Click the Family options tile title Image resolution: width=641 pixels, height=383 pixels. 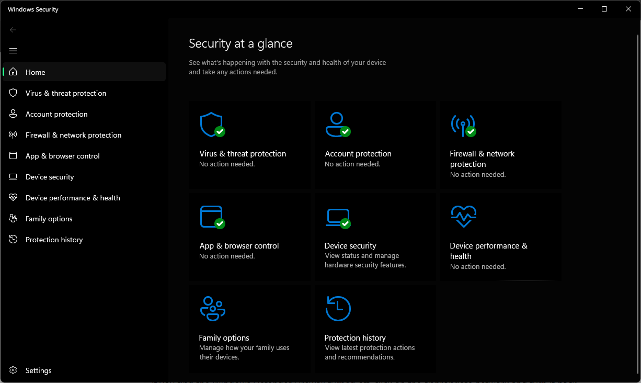[x=224, y=338]
